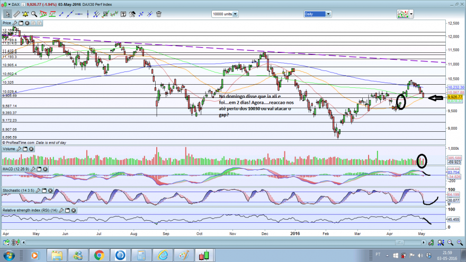This screenshot has height=262, width=466.
Task: Open RSI panel wrench settings
Action: point(61,210)
